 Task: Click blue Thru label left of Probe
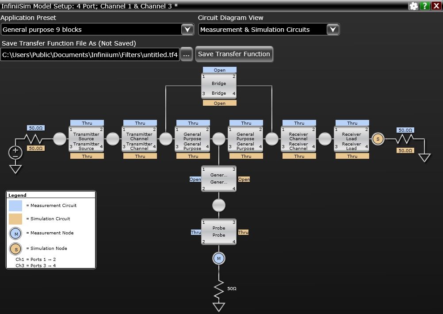196,232
